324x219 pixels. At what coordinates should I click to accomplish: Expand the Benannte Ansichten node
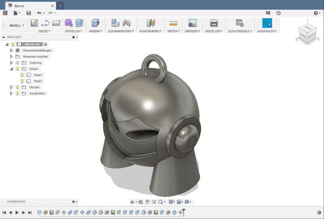click(x=11, y=57)
